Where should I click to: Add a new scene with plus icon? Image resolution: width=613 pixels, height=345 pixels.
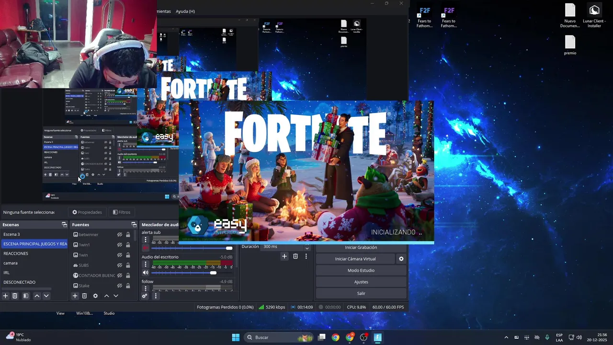point(5,296)
